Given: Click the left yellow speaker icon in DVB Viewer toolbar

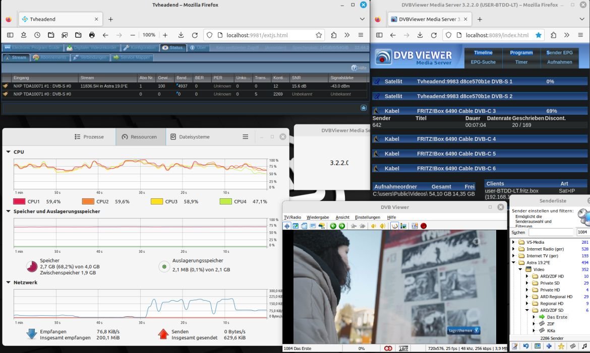Looking at the screenshot, I should [374, 226].
